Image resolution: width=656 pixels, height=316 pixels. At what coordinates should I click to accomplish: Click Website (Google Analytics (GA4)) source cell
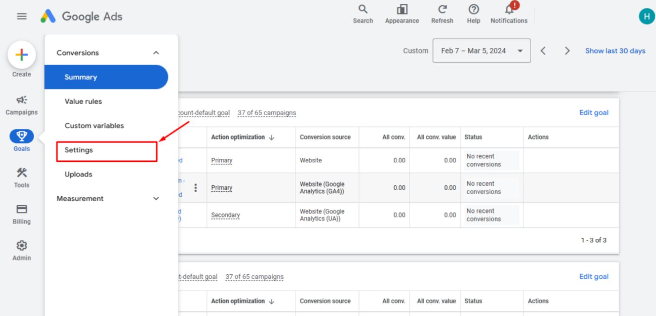[322, 188]
